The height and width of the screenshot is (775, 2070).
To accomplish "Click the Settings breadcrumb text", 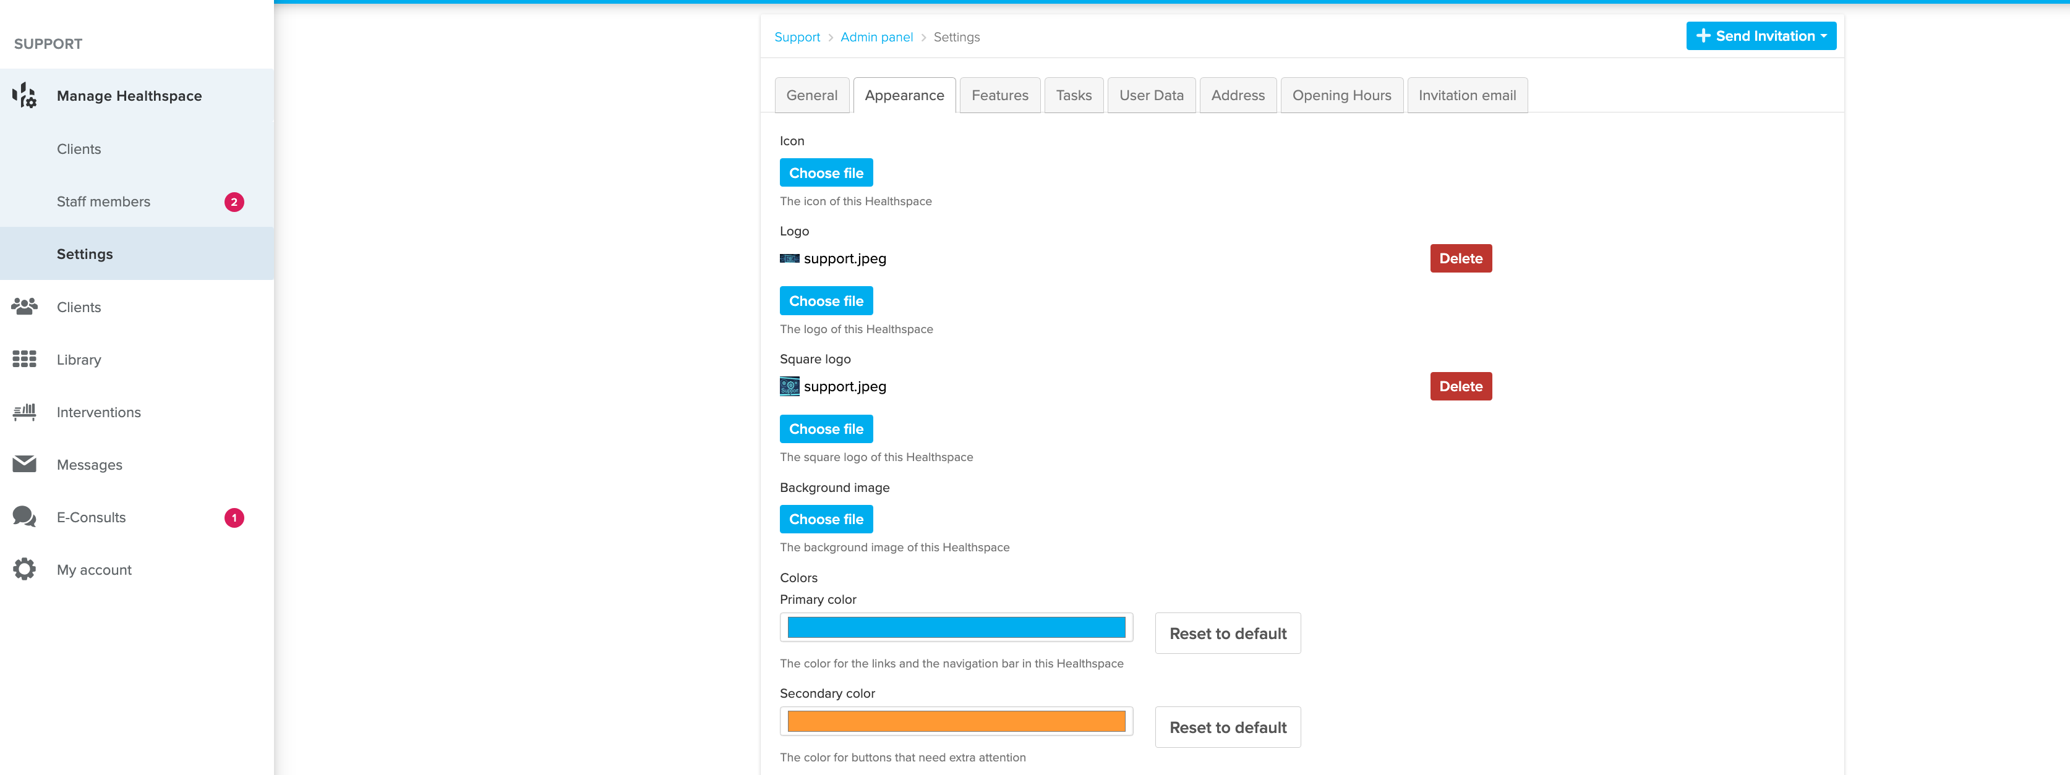I will 956,37.
